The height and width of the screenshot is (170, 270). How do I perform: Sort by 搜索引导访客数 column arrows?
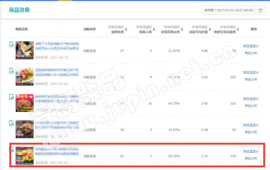click(x=238, y=29)
